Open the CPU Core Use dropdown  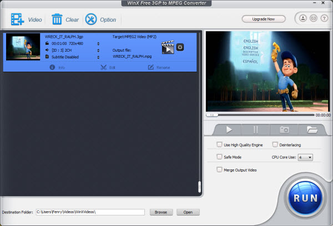(305, 157)
